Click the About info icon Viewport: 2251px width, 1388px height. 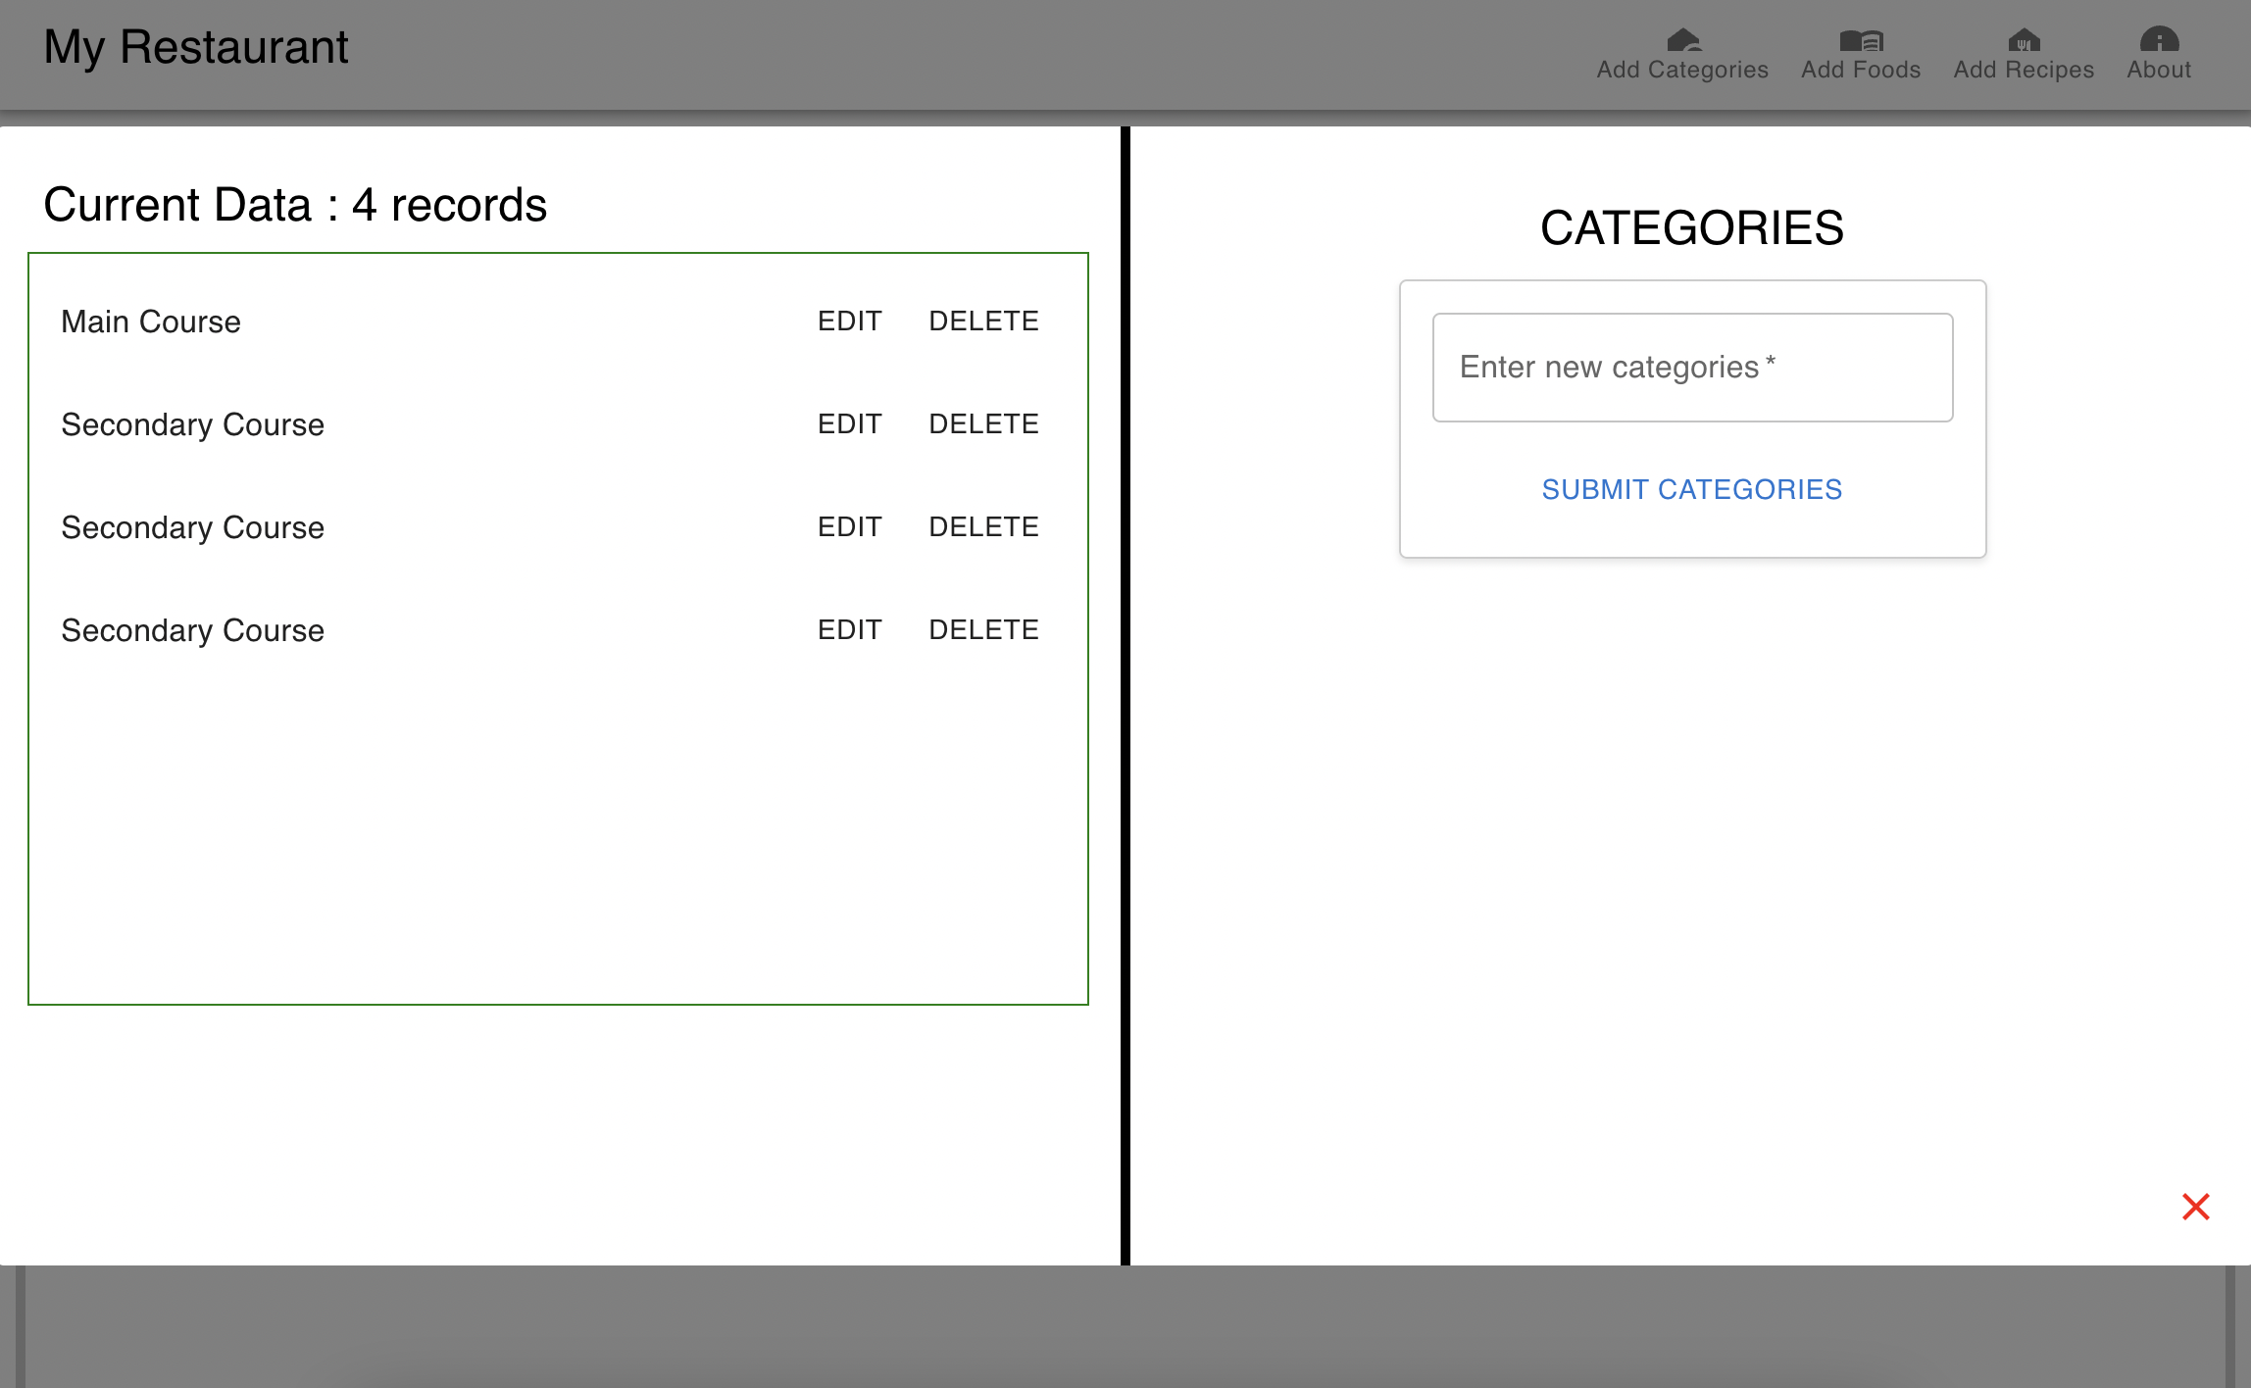click(x=2158, y=39)
